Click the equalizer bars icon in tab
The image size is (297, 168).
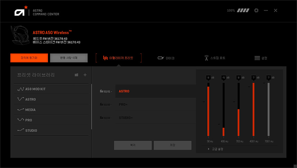(105, 58)
